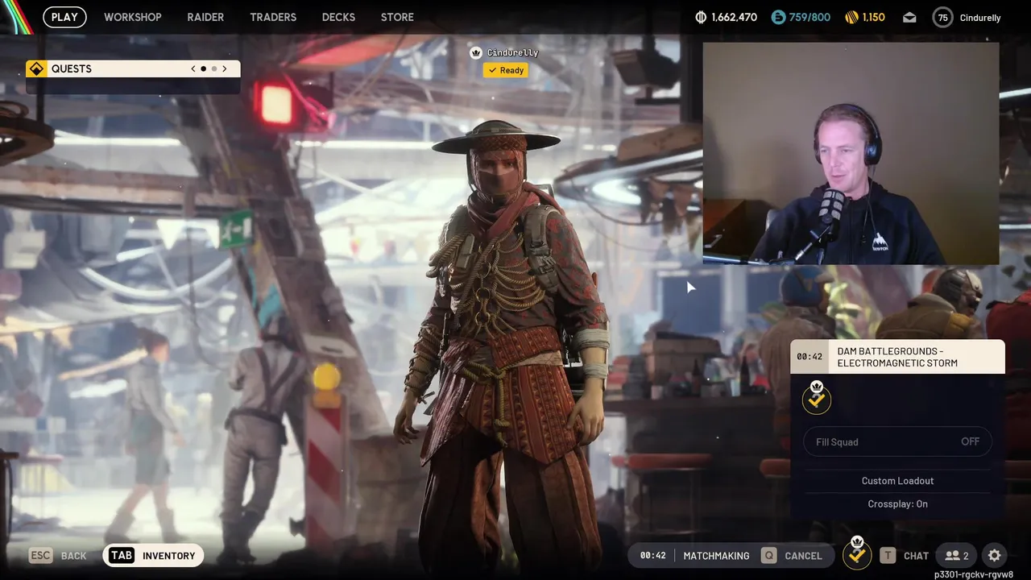Click the gold token icon beside 1,150

pos(851,17)
